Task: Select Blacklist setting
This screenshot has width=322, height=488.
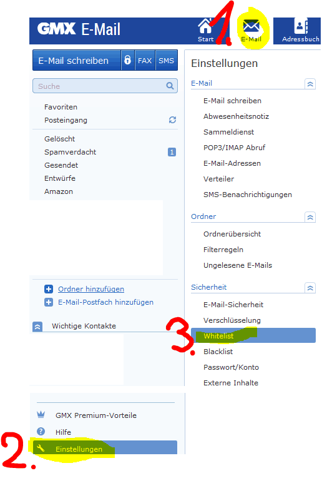Action: pyautogui.click(x=218, y=352)
